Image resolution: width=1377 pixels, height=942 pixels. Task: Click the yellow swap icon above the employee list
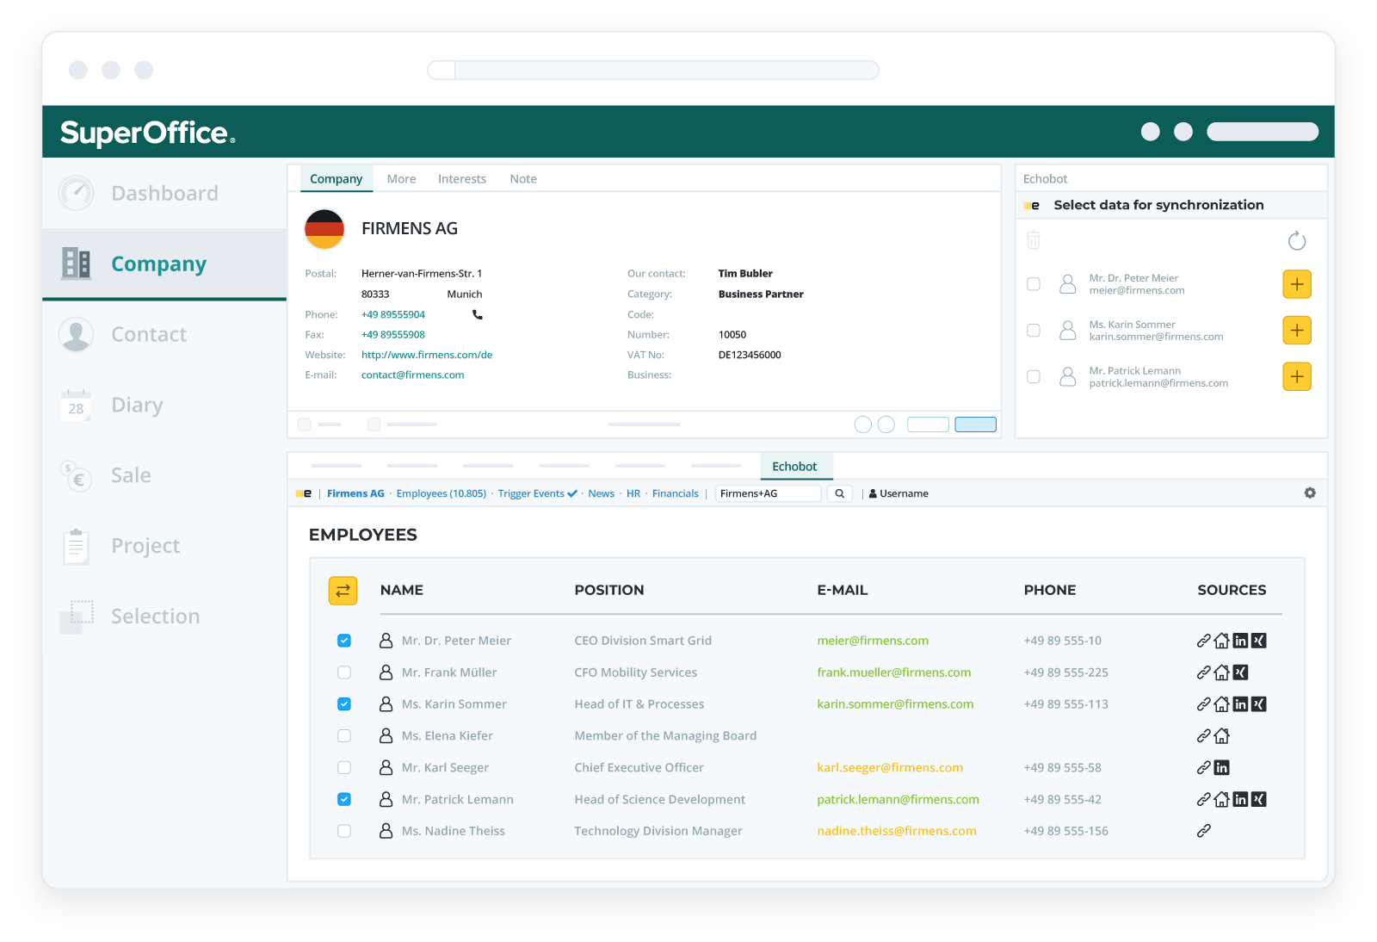[343, 591]
